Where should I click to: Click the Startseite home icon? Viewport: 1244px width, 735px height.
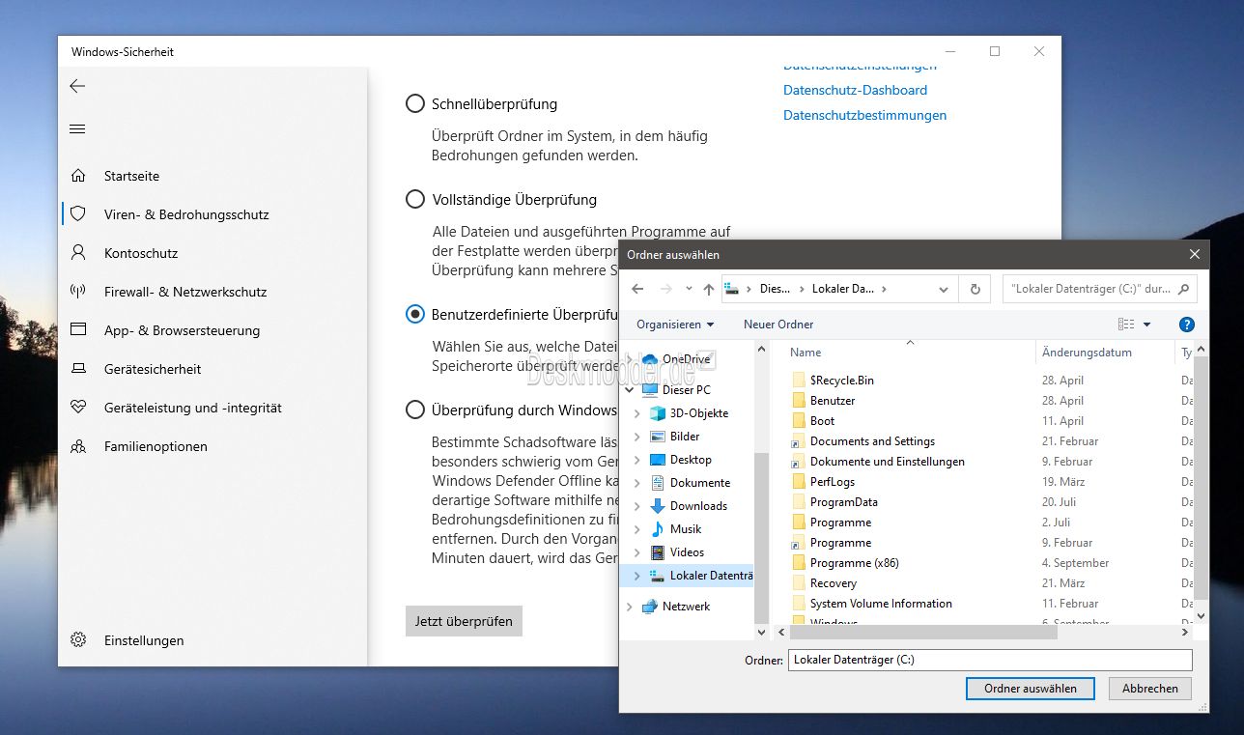pos(78,176)
